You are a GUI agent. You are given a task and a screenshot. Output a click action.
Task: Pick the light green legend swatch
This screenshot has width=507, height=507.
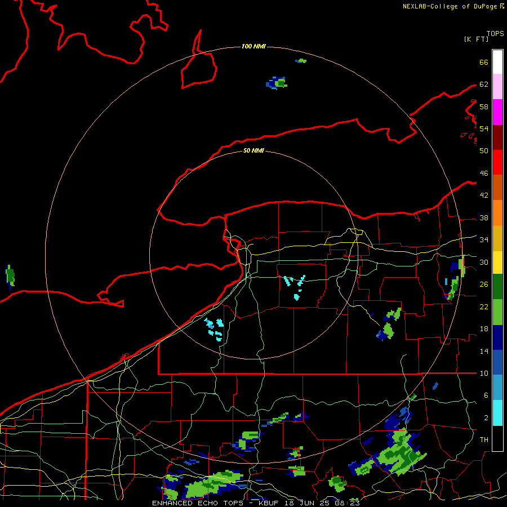[x=497, y=312]
